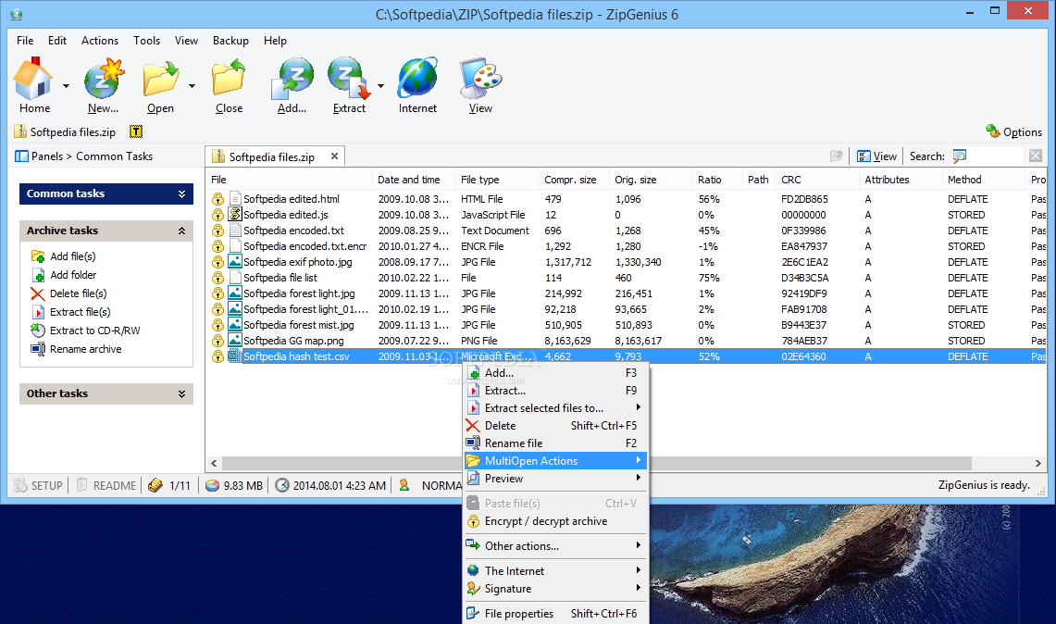Sort by the Compr. size column header

click(x=574, y=180)
